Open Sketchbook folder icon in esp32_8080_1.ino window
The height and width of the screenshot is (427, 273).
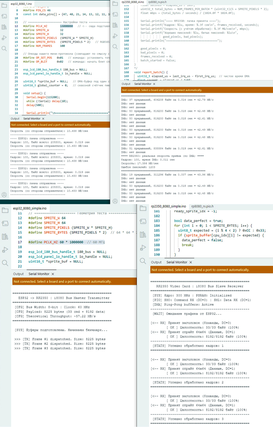4,6
